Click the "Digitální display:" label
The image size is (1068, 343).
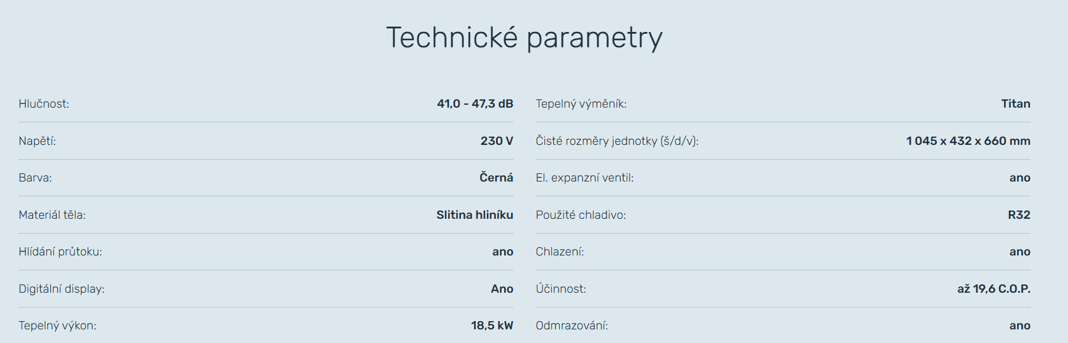point(61,289)
